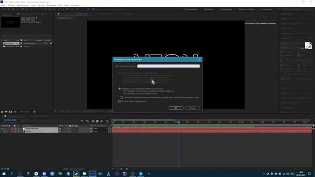Expand the Сплошные цвета folder
Image resolution: width=315 pixels, height=177 pixels.
(2, 46)
